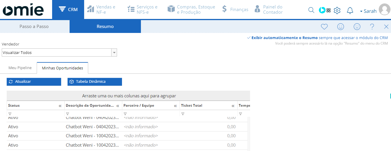Screen dimensions: 391x151
Task: Click the search magnifier icon
Action: [311, 10]
